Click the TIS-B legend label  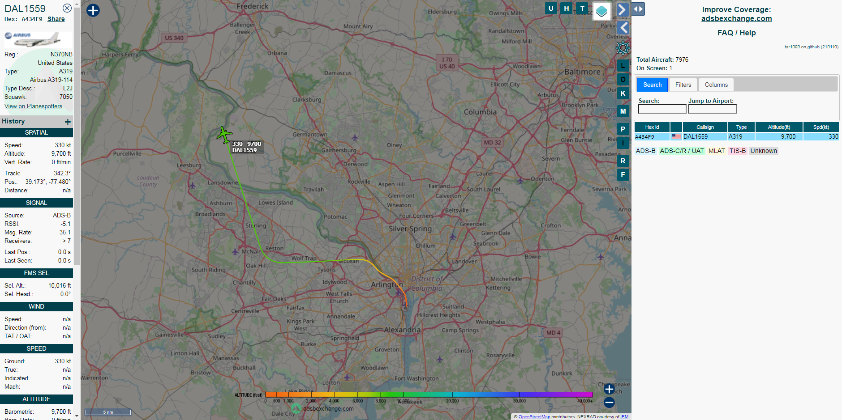click(737, 151)
